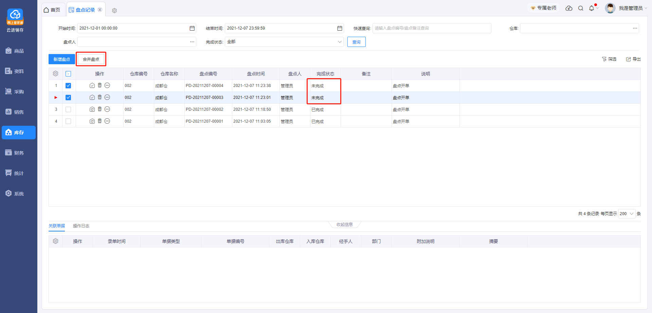Sort by 盘点时间 column header

click(256, 74)
